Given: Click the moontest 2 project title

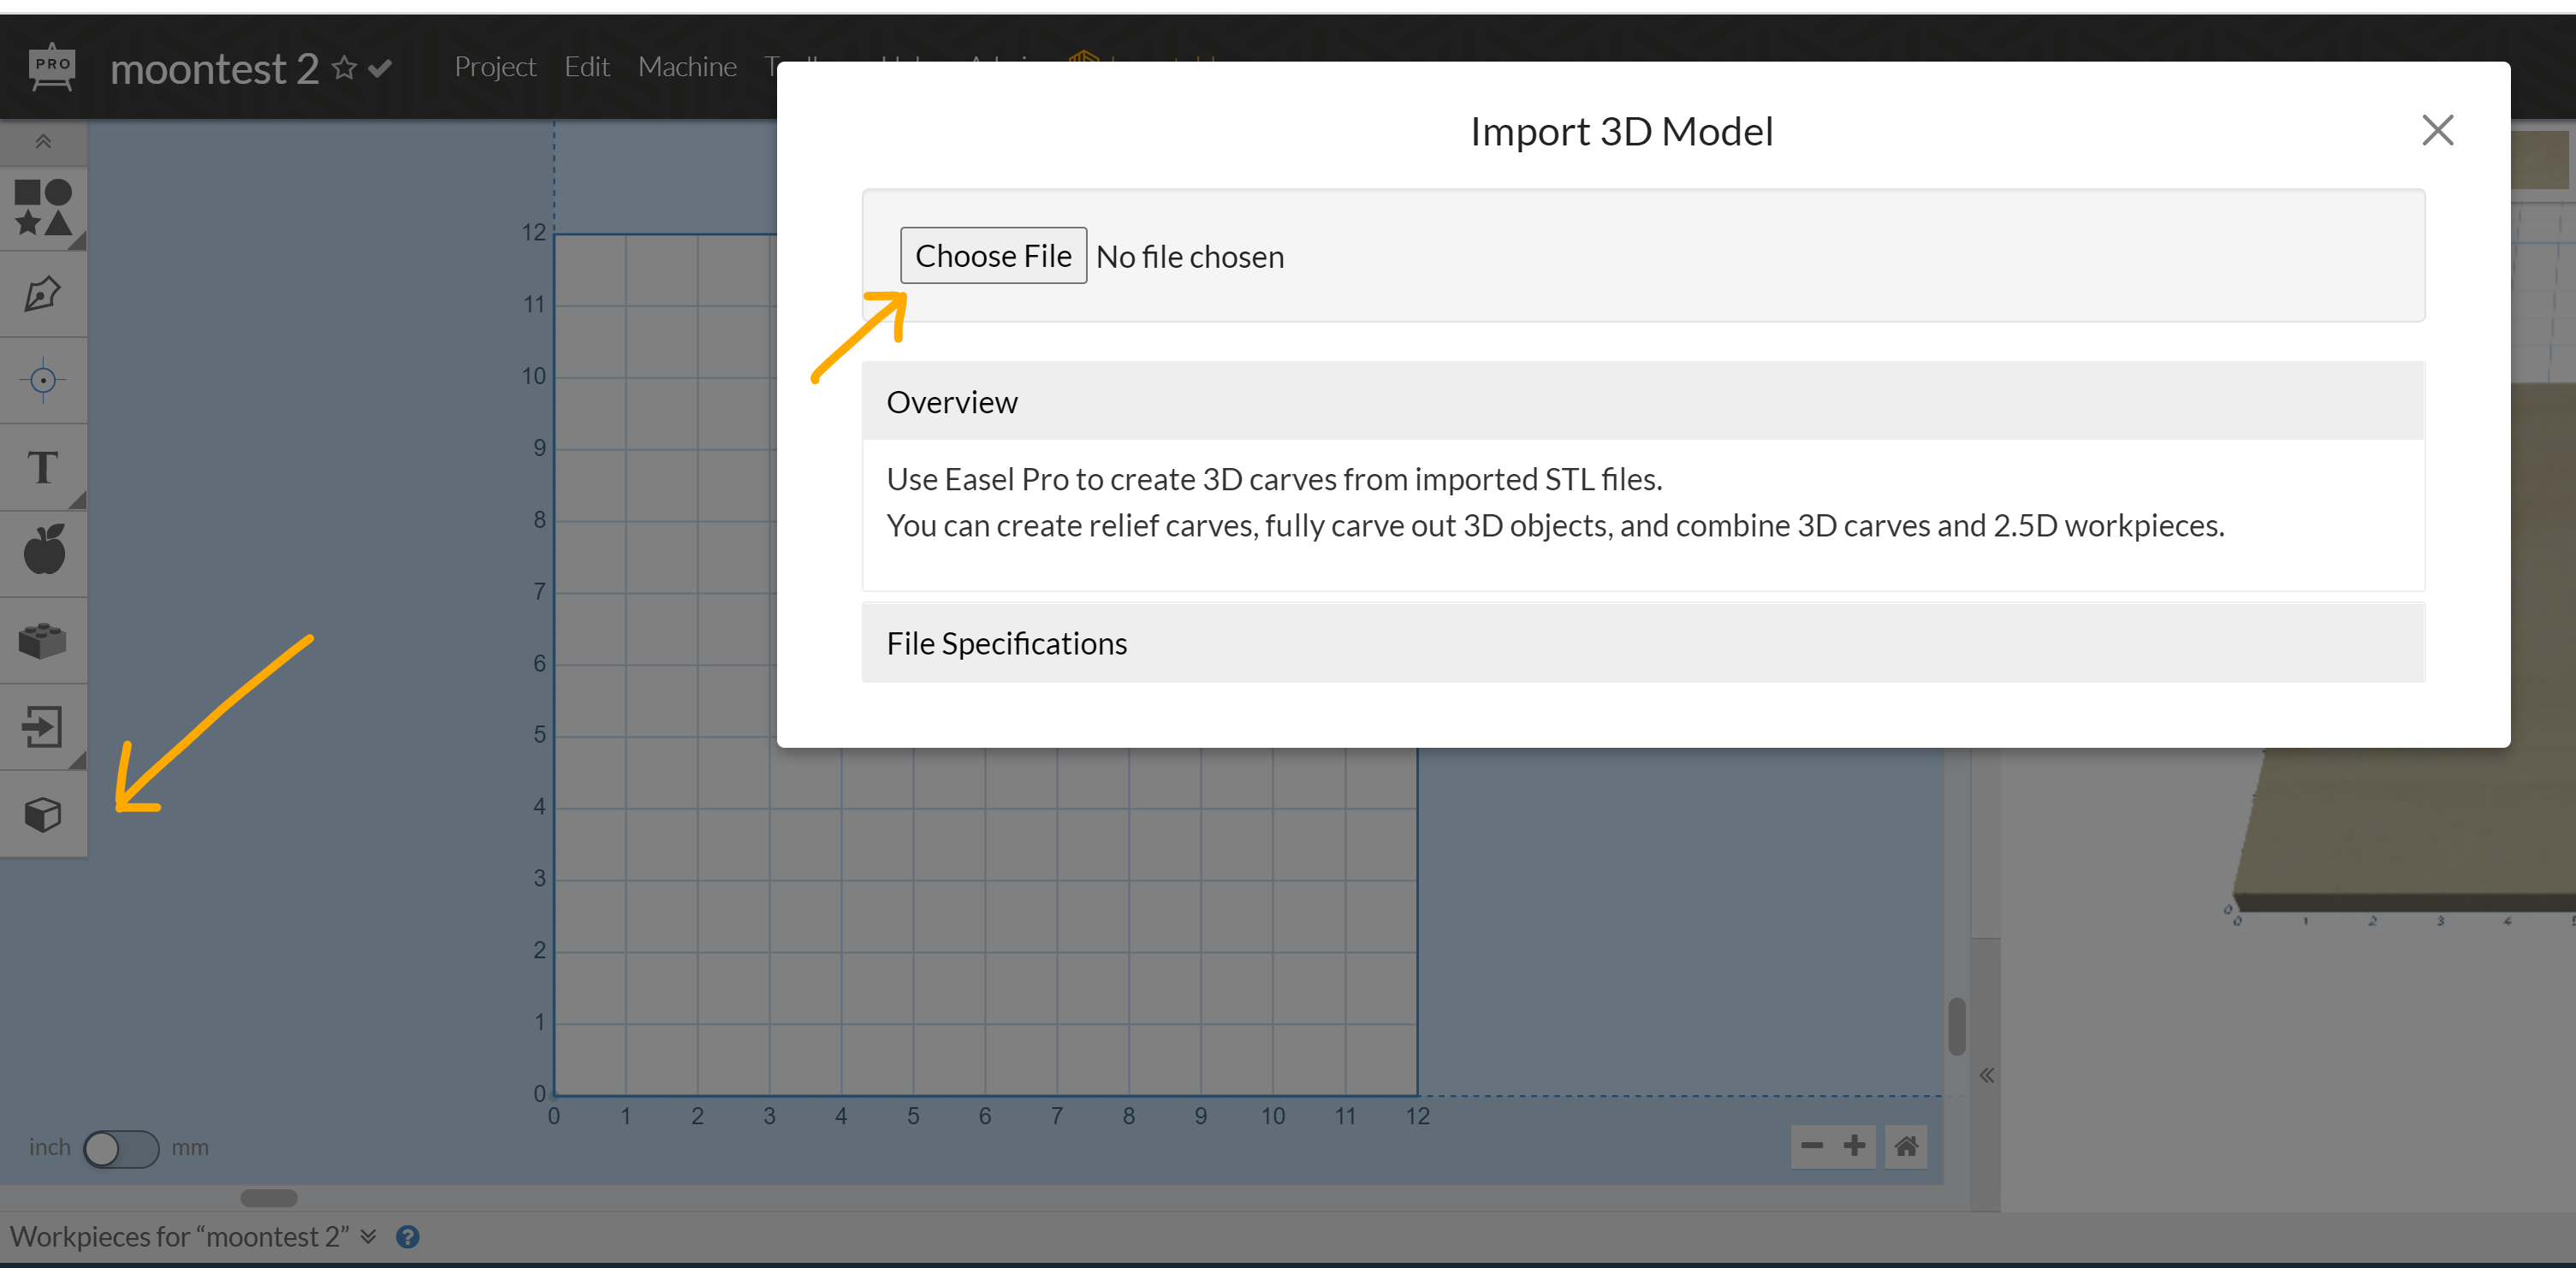Looking at the screenshot, I should 214,68.
